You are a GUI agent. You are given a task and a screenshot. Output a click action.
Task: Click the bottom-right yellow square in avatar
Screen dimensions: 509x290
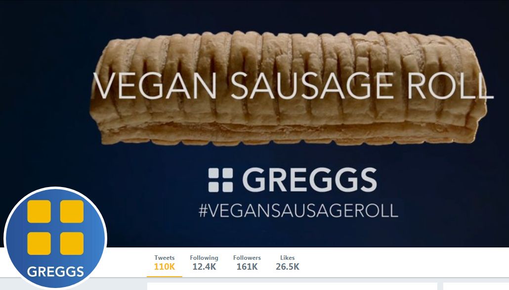pos(72,243)
